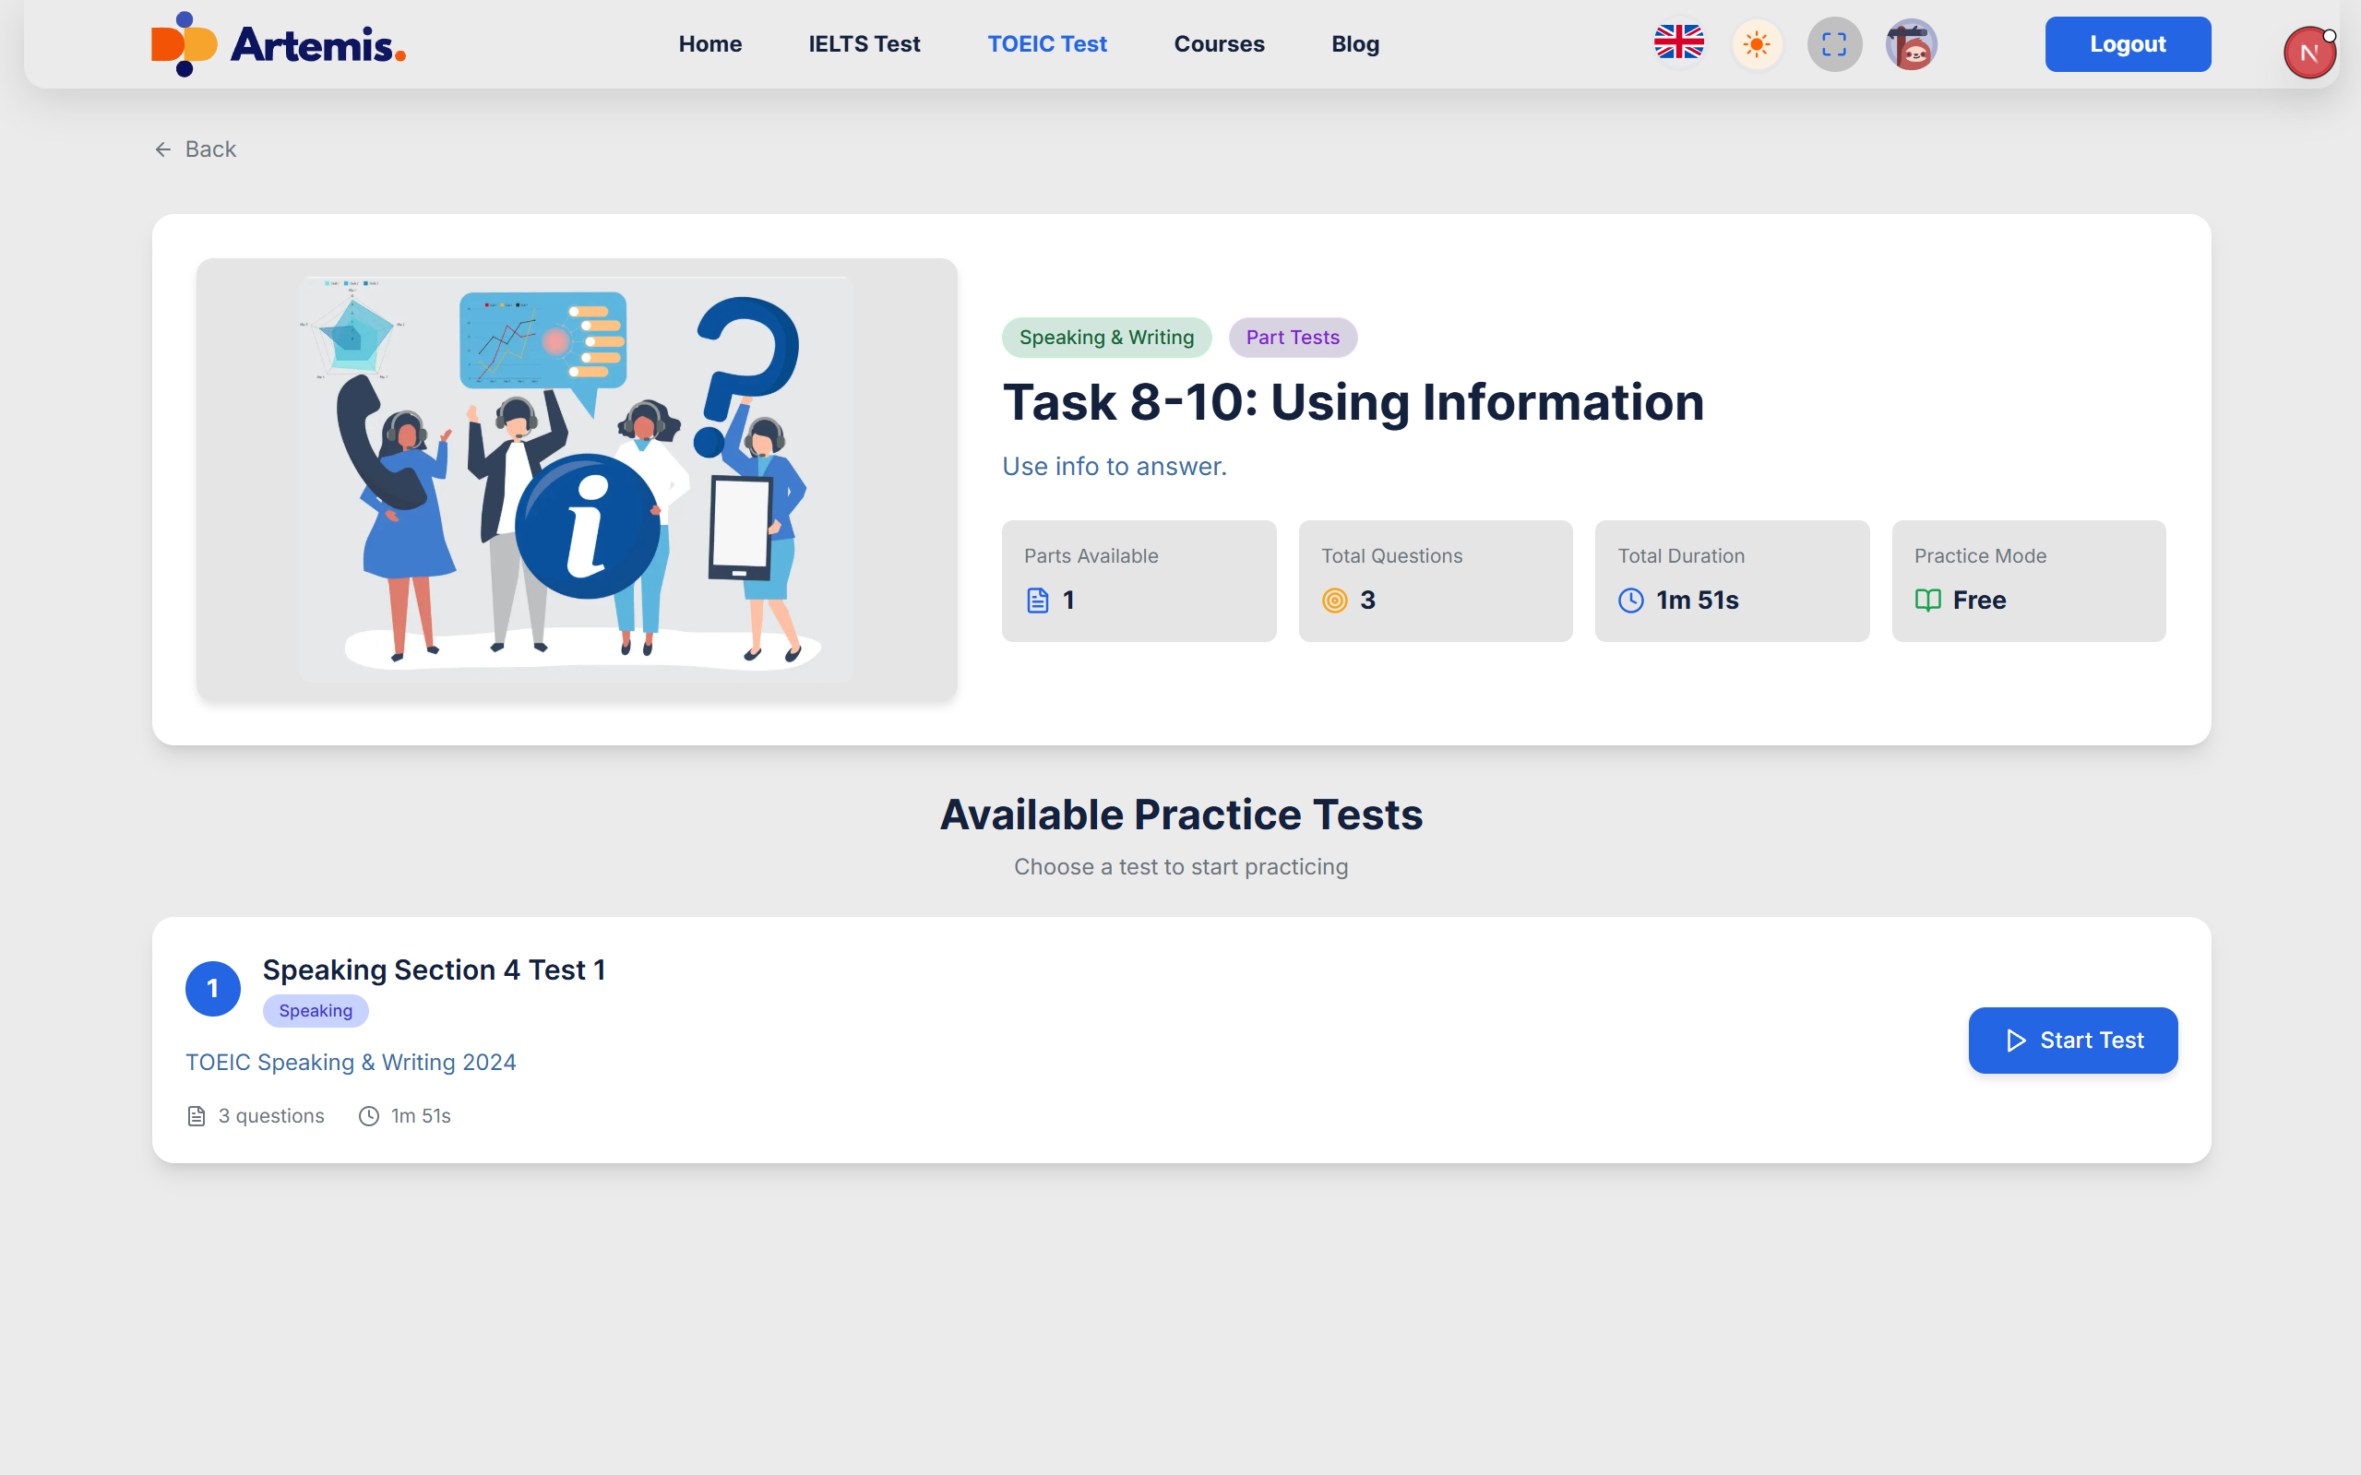Open the Courses page
Screen dimensions: 2361x1475
point(1219,44)
